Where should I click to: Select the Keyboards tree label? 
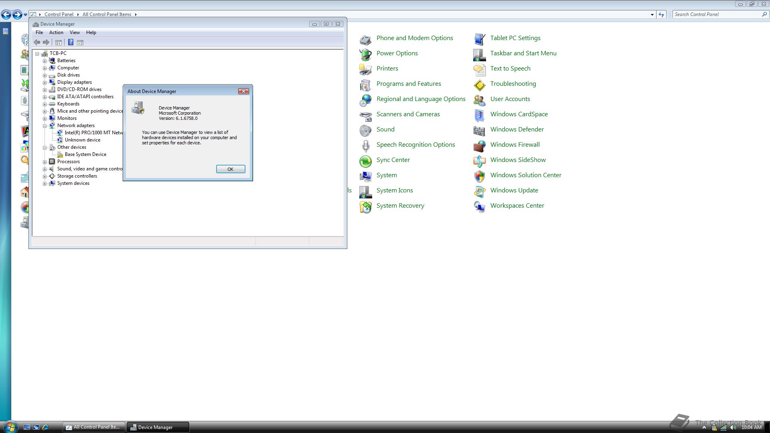[x=68, y=104]
